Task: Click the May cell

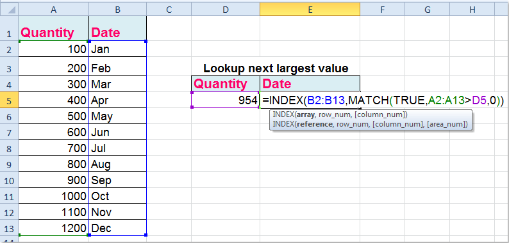Action: pos(117,116)
